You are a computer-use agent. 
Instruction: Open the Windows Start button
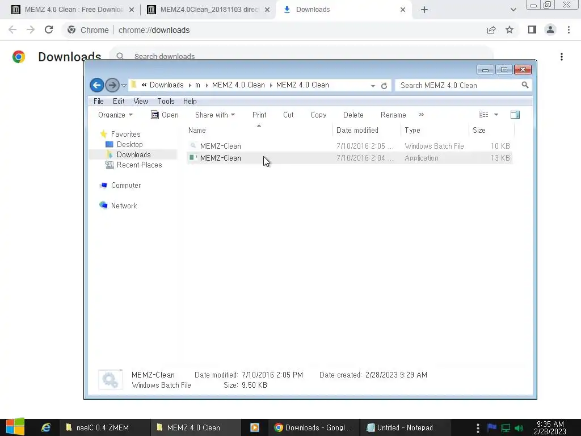[x=15, y=427]
